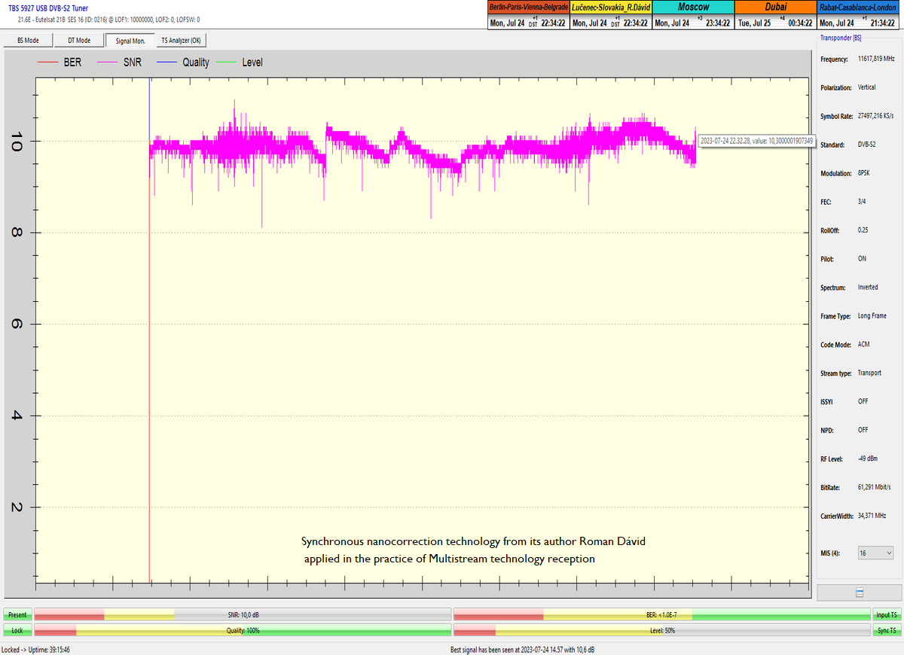The image size is (904, 655).
Task: Click the SNR 10,0 dB meter bar
Action: point(243,615)
